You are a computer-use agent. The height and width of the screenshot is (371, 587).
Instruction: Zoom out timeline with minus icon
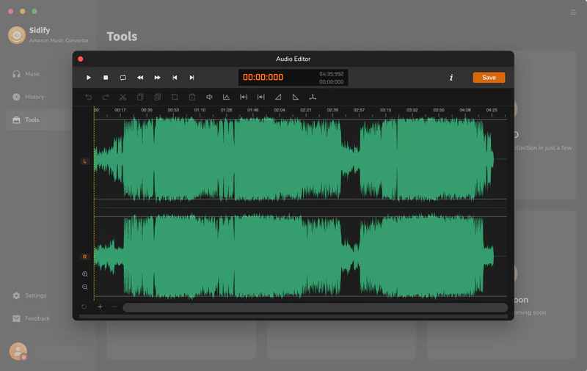coord(114,306)
